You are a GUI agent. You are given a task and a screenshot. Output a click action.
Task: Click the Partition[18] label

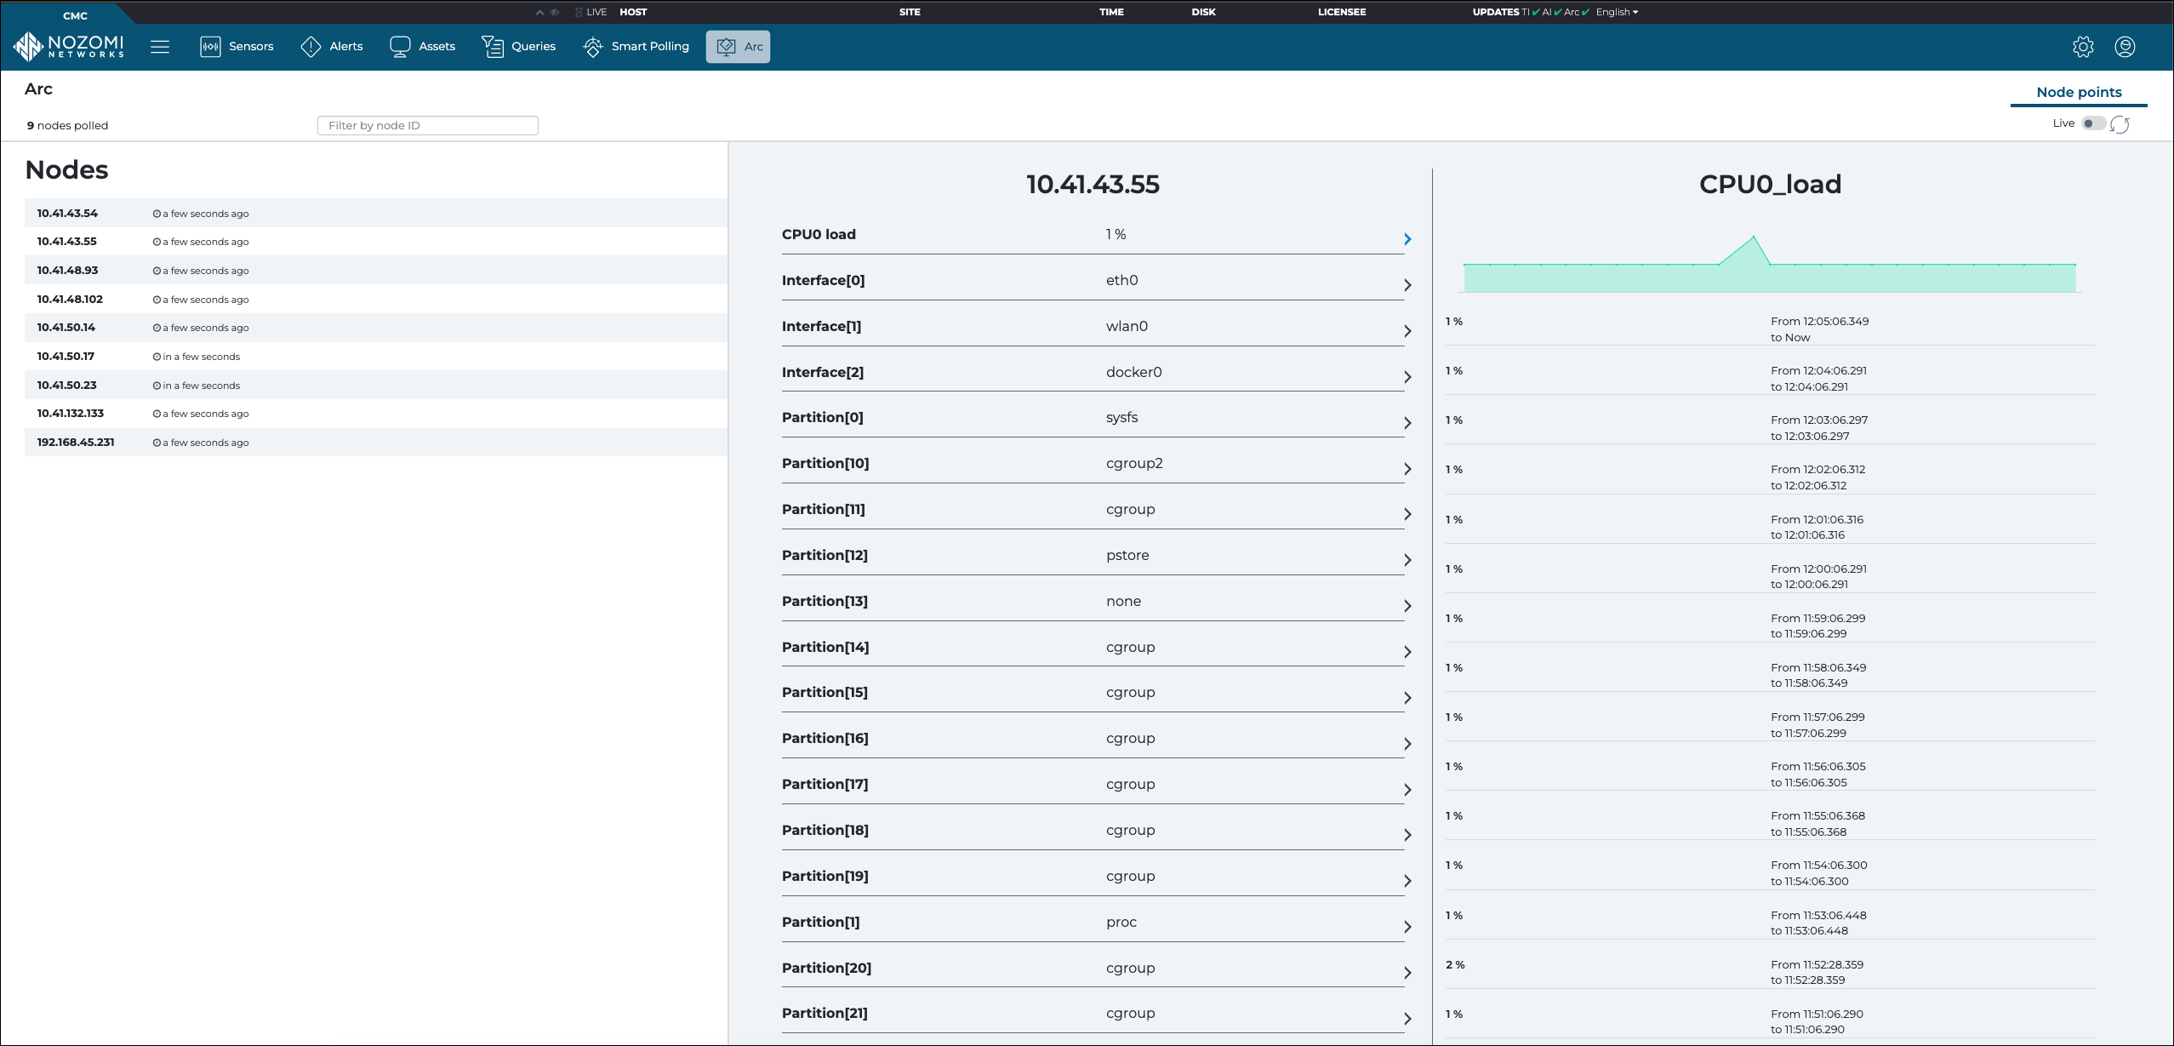coord(825,830)
